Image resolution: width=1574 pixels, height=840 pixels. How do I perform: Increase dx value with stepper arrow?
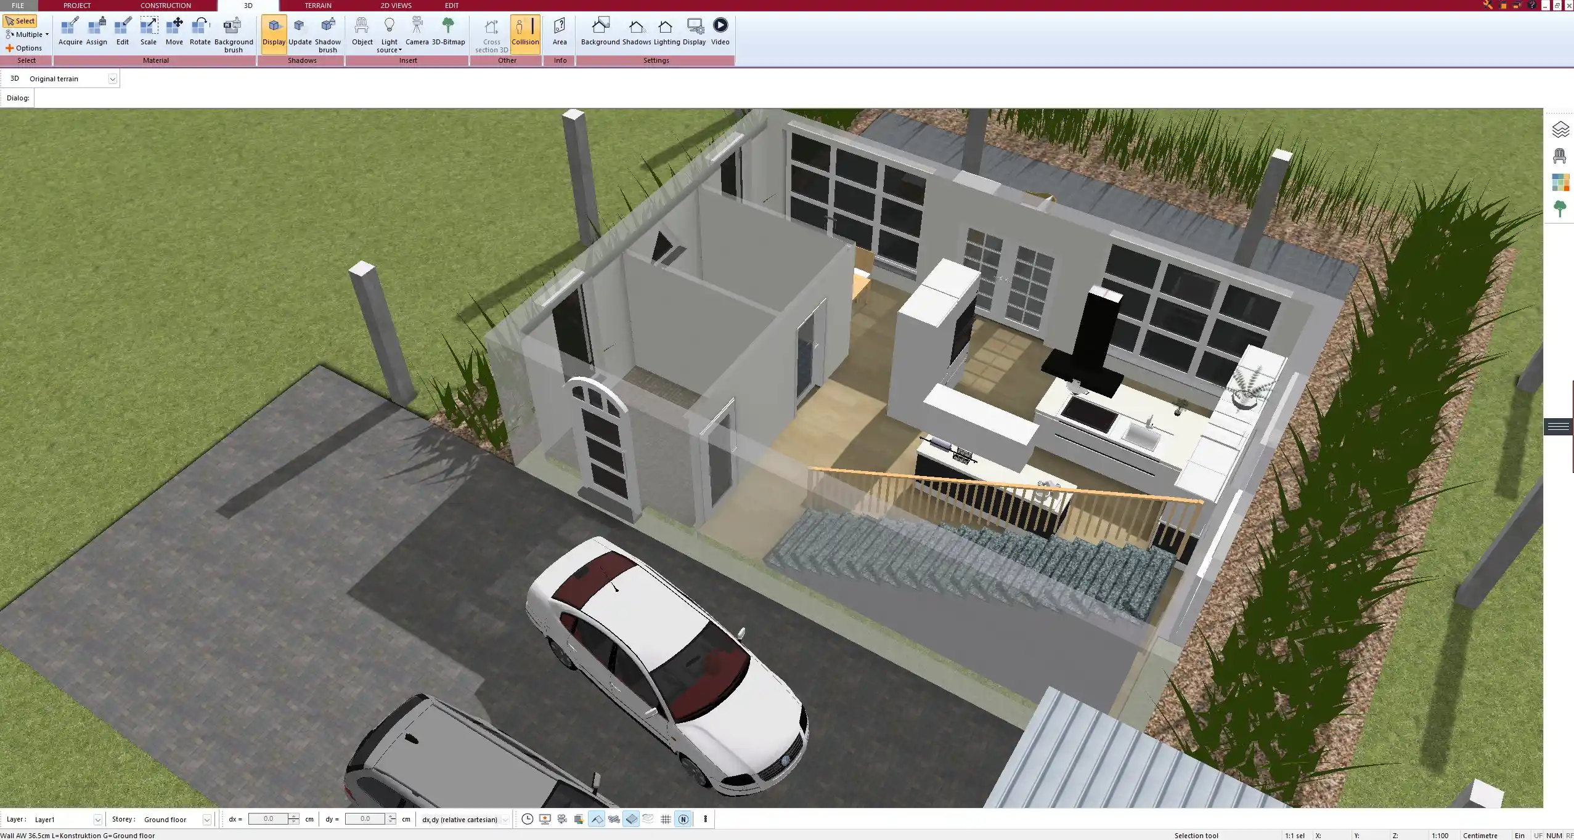pyautogui.click(x=294, y=816)
